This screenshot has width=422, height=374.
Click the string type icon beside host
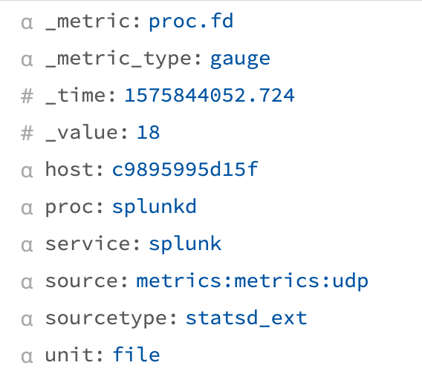[x=27, y=171]
